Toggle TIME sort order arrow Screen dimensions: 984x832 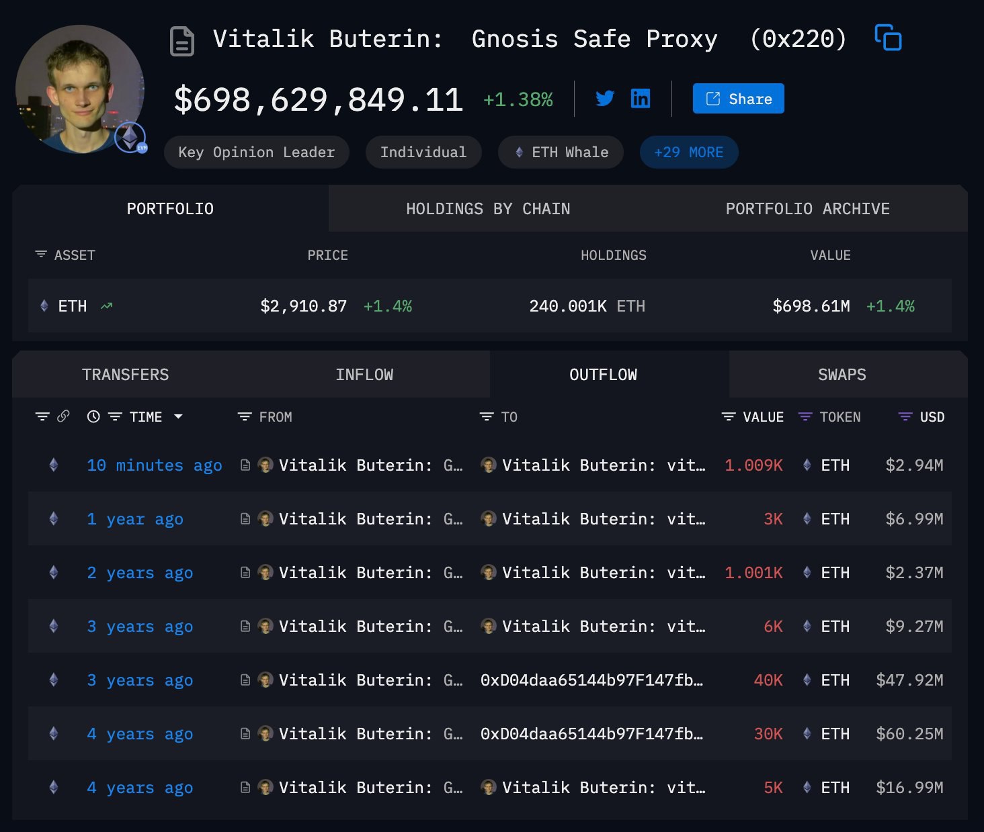point(178,417)
